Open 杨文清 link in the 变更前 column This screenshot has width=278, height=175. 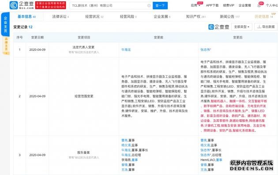pos(126,145)
